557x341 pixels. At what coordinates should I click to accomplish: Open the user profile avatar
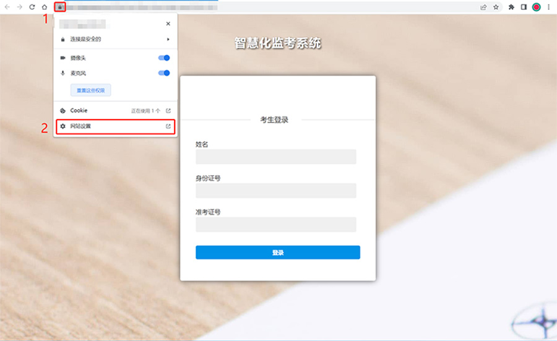coord(536,7)
